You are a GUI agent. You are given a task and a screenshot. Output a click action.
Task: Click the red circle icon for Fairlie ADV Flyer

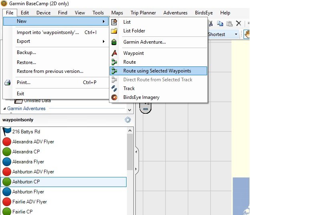point(7,202)
